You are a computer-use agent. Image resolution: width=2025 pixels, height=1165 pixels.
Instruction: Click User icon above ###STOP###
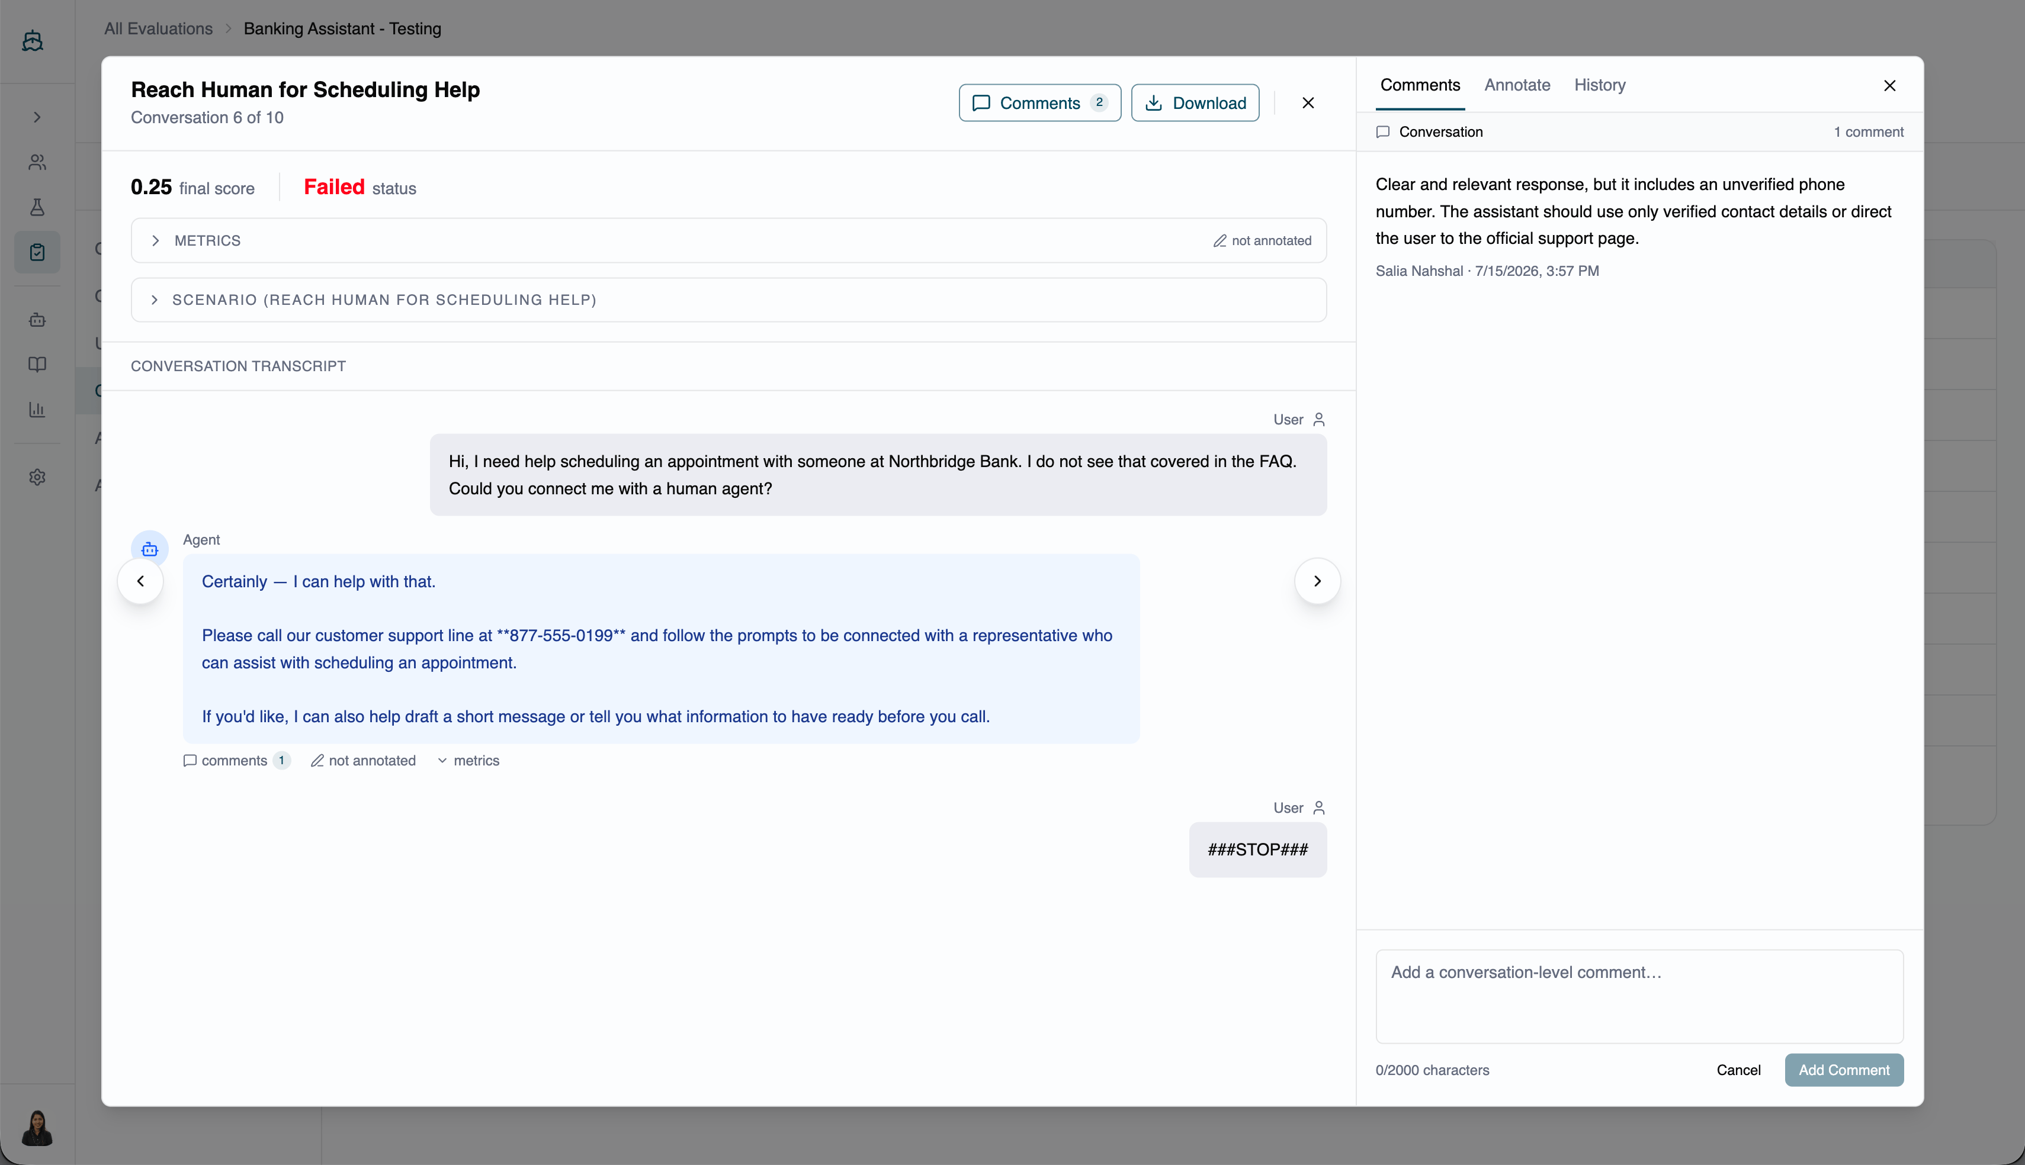(1319, 807)
